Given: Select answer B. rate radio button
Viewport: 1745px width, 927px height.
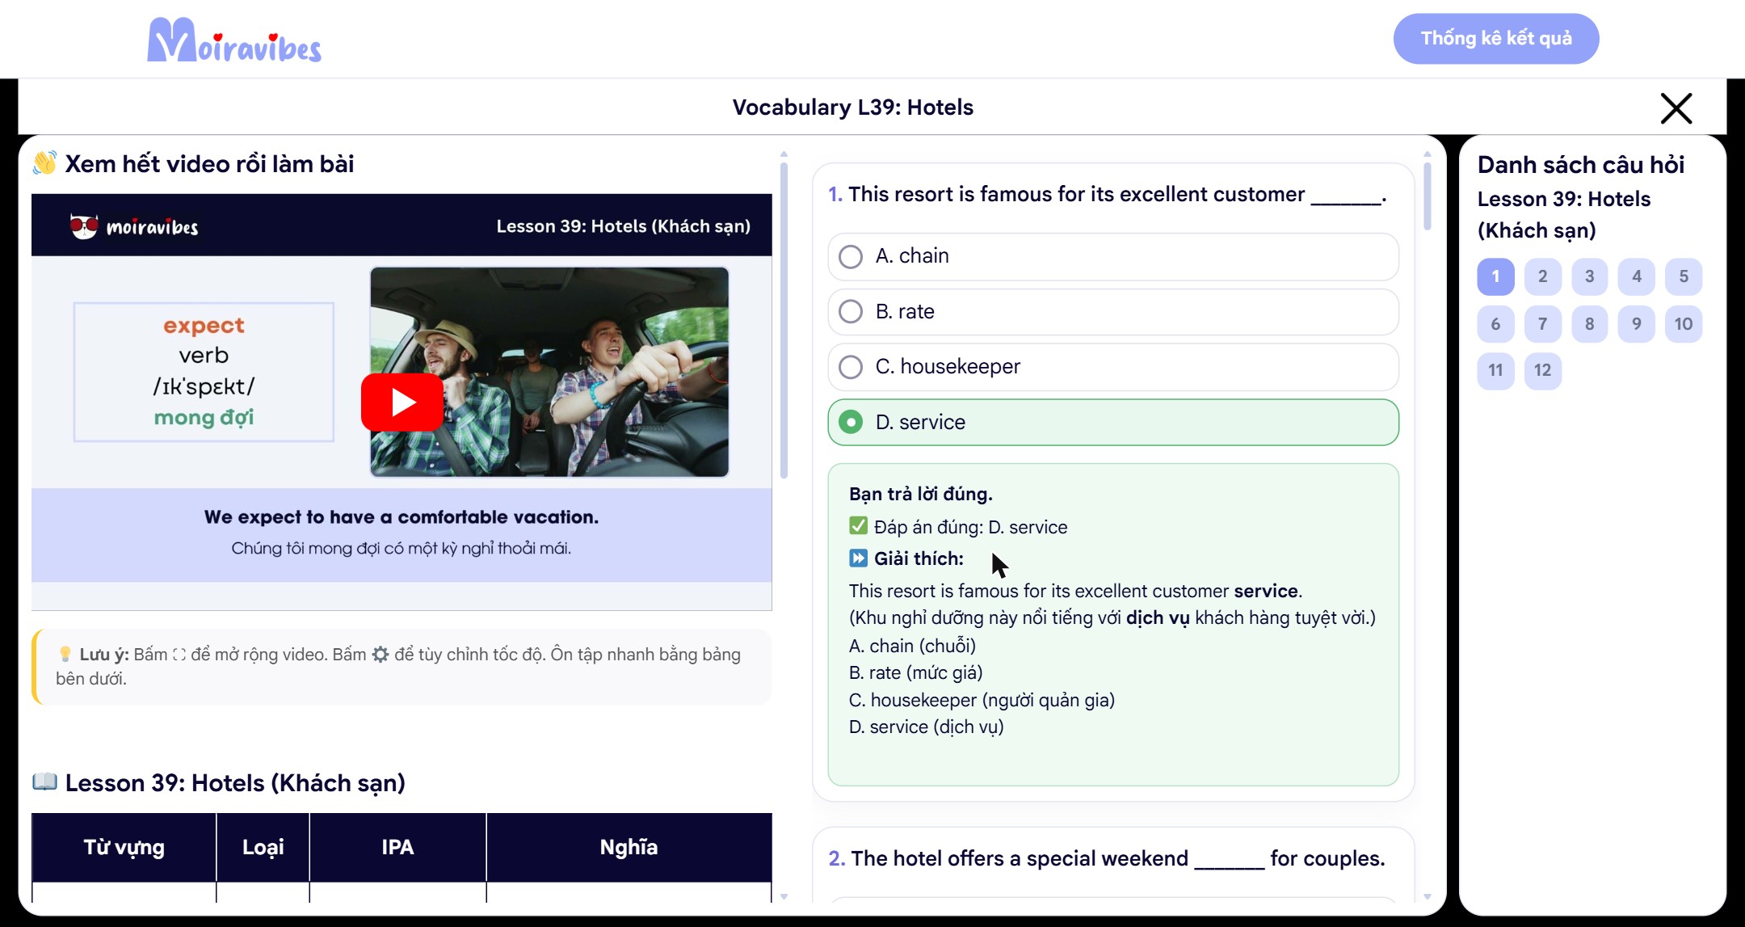Looking at the screenshot, I should click(851, 312).
